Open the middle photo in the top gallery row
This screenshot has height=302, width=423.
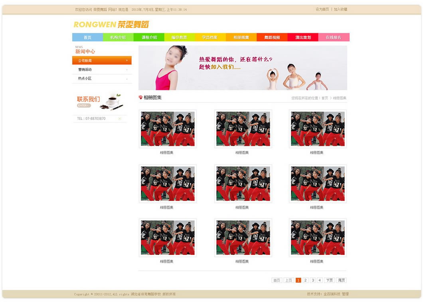[x=243, y=129]
